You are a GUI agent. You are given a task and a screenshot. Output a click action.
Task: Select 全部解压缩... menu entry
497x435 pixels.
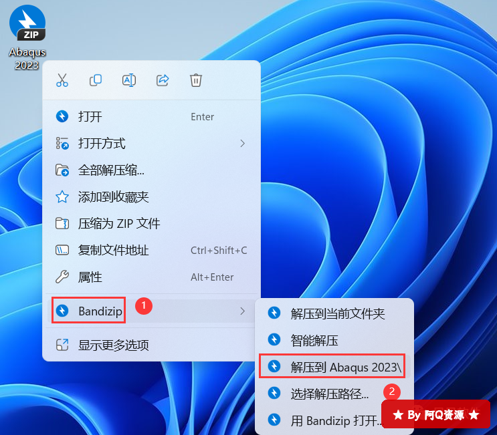point(111,170)
